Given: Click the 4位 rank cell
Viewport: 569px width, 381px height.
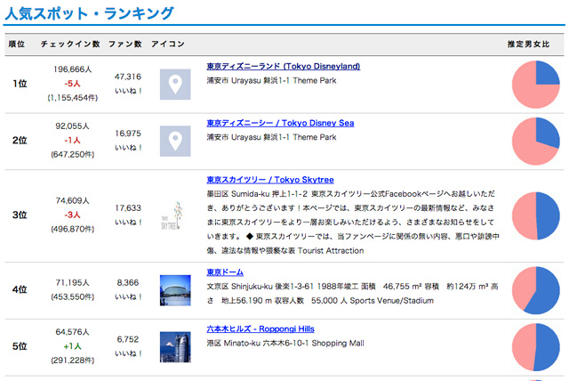Looking at the screenshot, I should (x=20, y=290).
